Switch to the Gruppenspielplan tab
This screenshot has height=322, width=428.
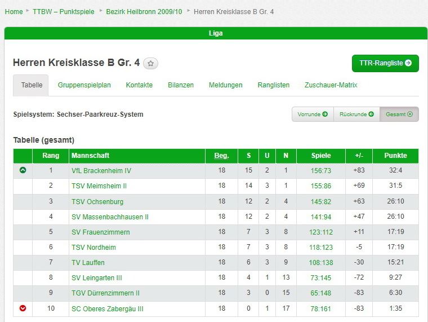(84, 85)
